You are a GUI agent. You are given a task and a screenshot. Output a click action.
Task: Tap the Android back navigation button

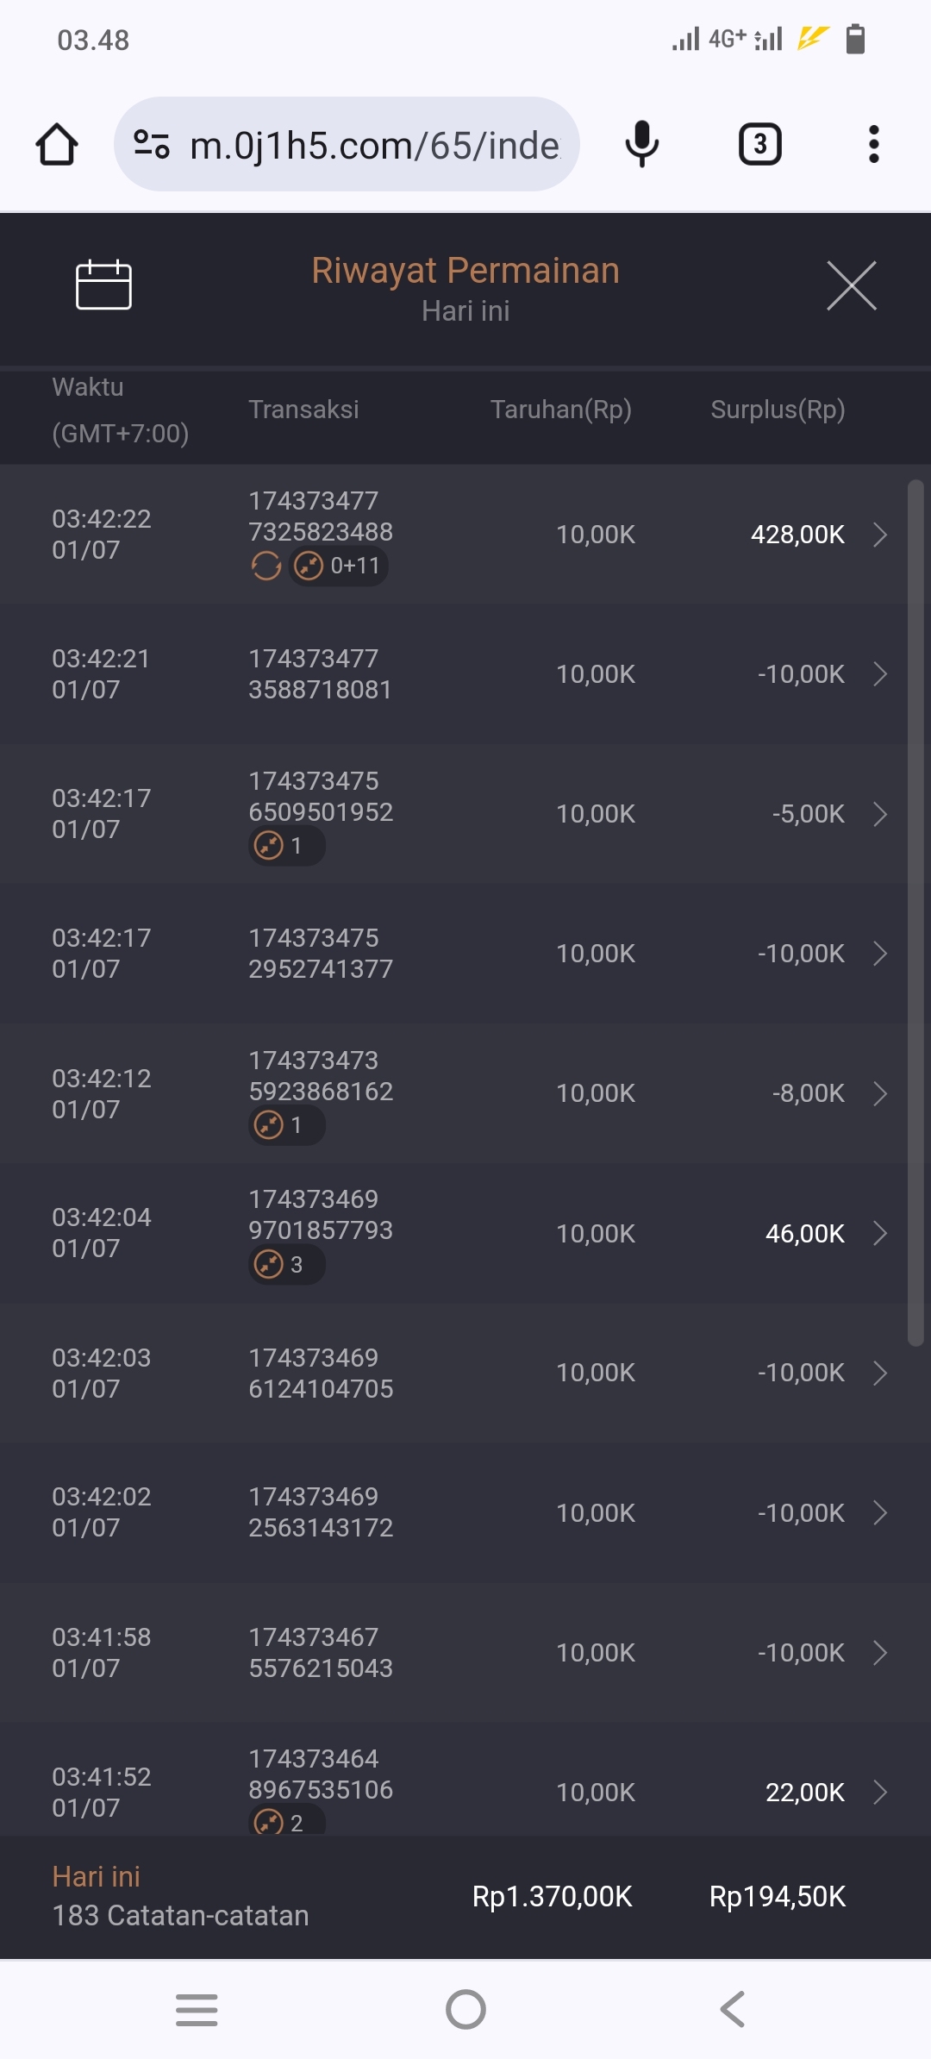733,2010
